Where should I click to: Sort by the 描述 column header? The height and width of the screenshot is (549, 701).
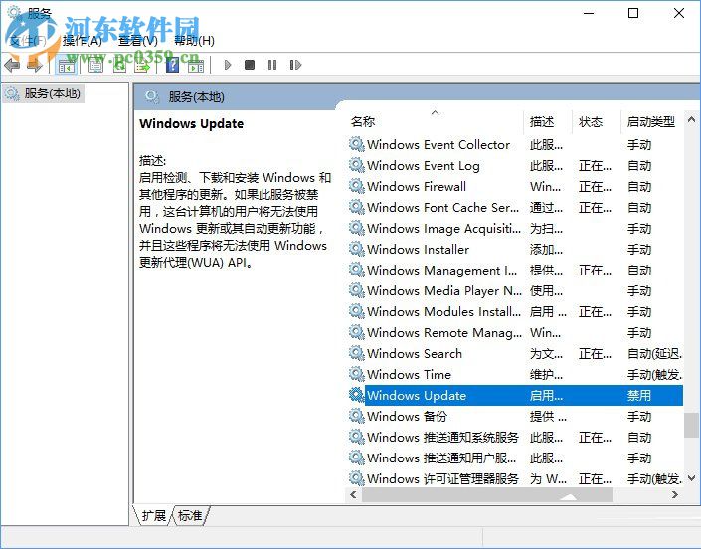pyautogui.click(x=542, y=121)
